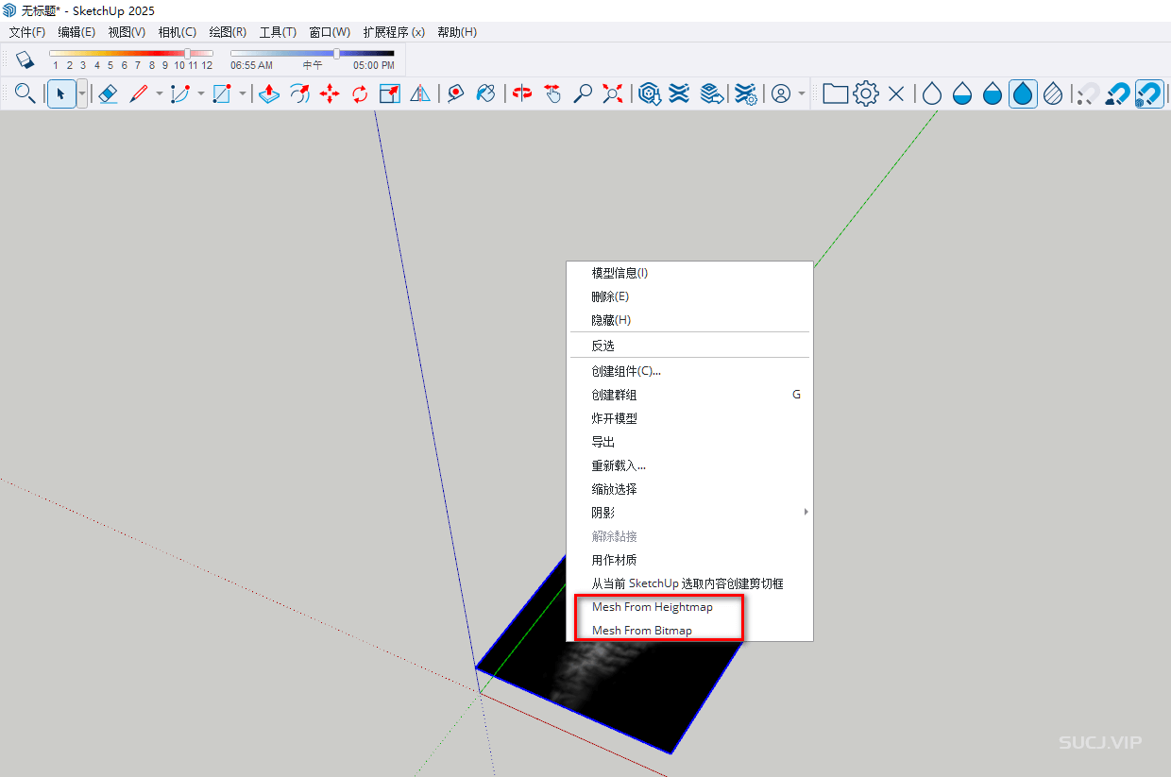Click the Zoom Extents tool

[613, 93]
